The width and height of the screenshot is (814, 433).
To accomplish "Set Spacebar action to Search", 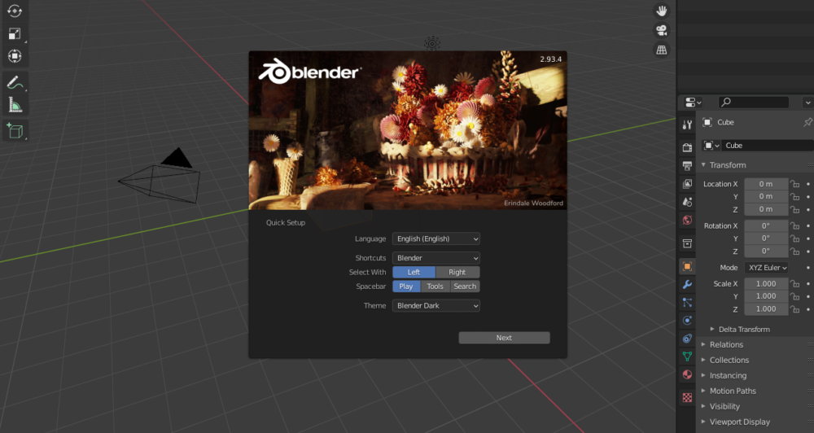I will [x=465, y=286].
